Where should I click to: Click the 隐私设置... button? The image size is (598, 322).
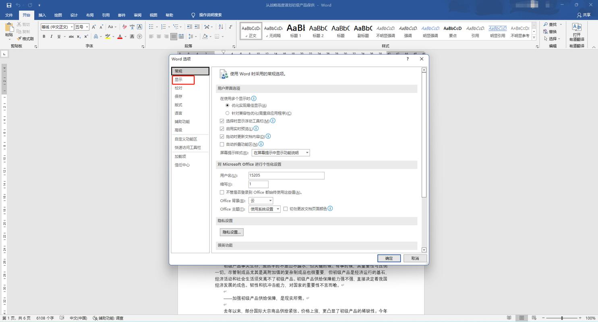coord(232,232)
